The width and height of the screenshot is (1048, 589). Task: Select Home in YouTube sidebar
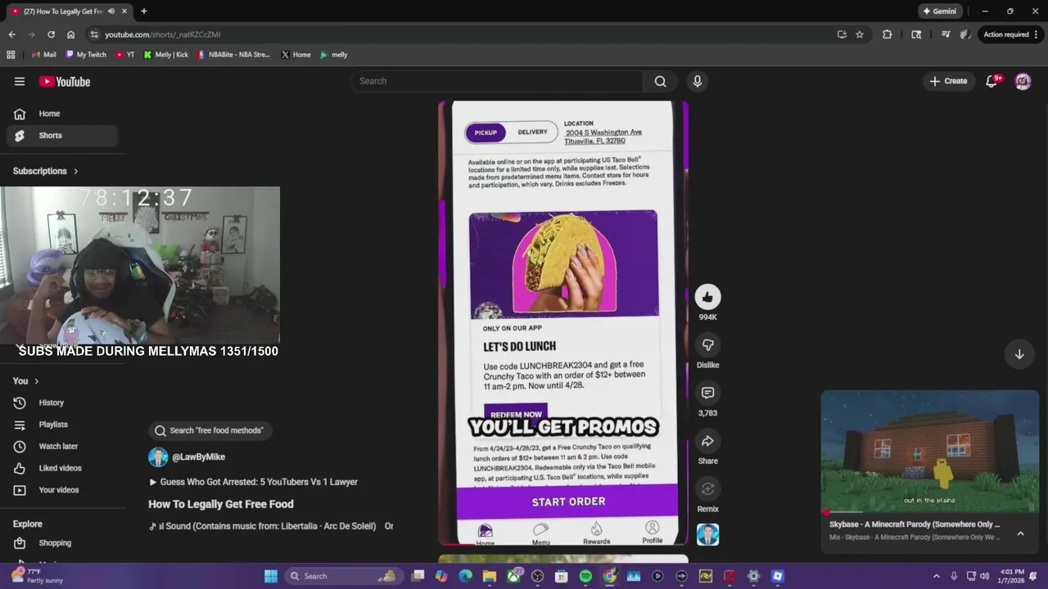(62, 114)
